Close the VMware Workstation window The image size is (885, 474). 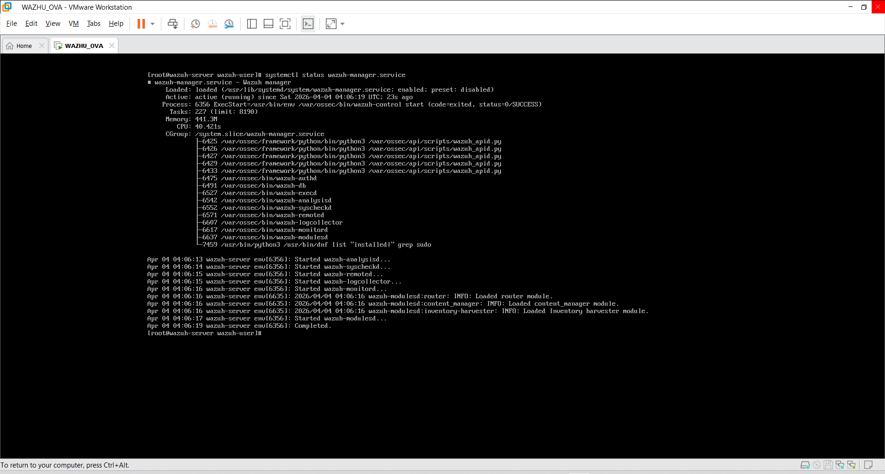click(878, 7)
